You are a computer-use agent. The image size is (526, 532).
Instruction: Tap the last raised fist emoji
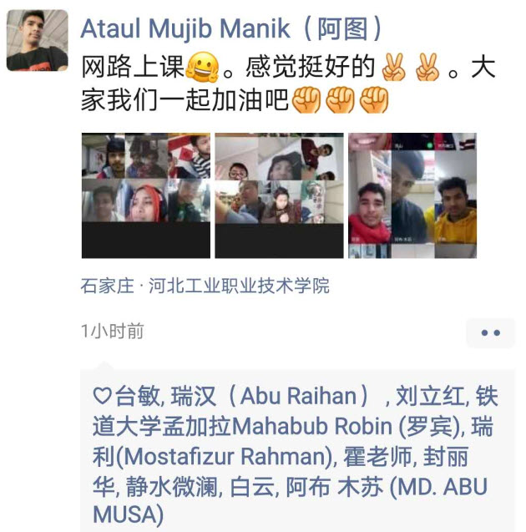374,100
